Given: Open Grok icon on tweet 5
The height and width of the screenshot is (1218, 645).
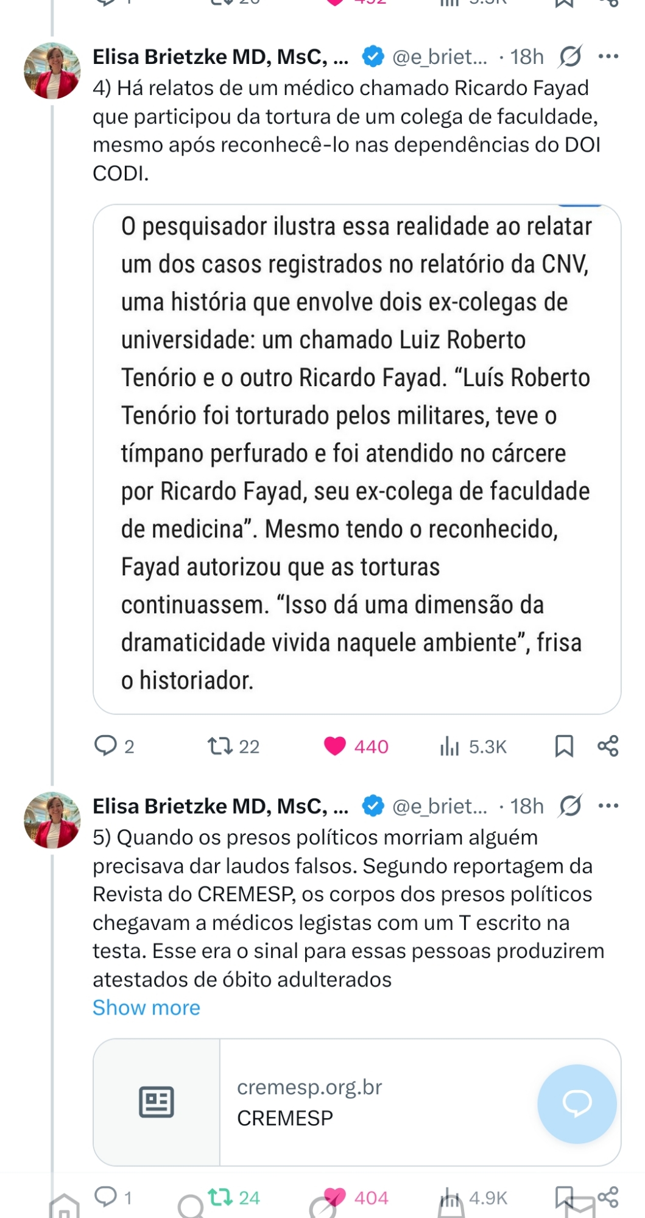Looking at the screenshot, I should click(x=570, y=806).
